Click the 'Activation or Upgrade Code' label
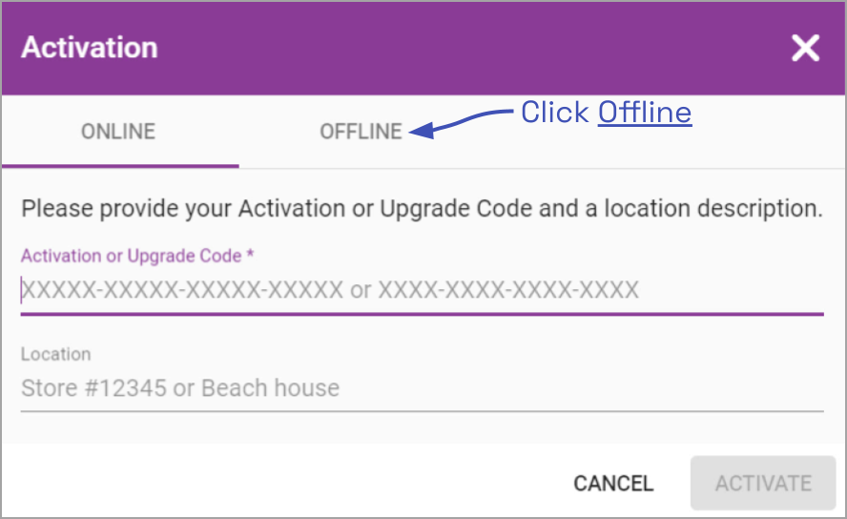The height and width of the screenshot is (519, 847). click(127, 256)
